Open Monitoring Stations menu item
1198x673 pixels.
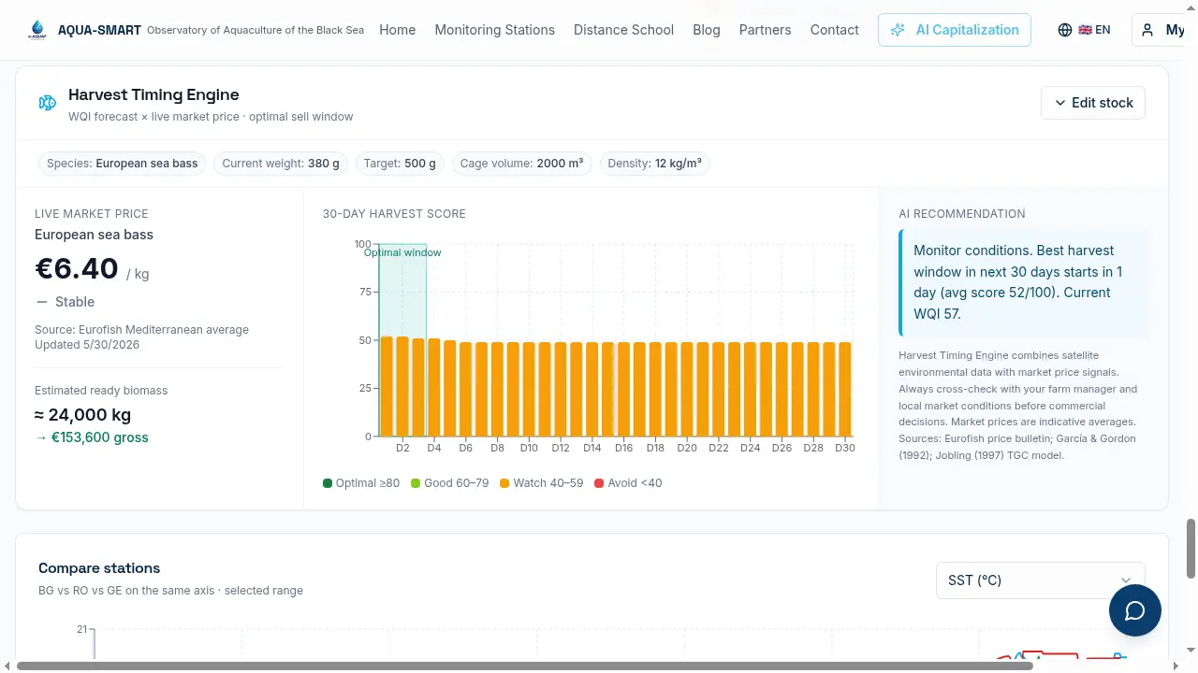tap(494, 30)
